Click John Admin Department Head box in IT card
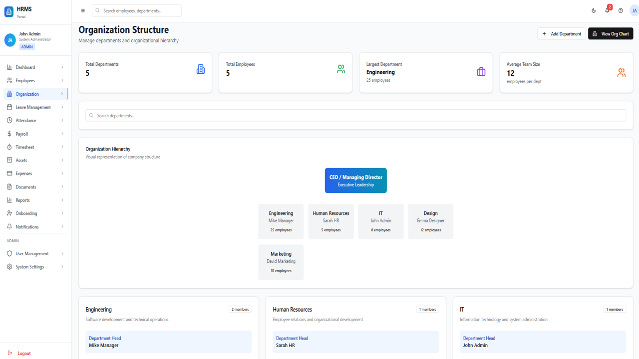 543,342
